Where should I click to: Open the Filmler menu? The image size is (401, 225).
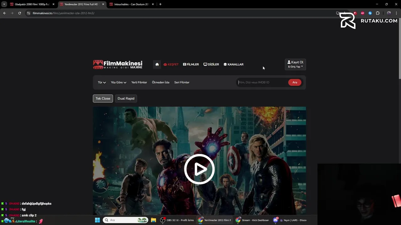point(191,64)
